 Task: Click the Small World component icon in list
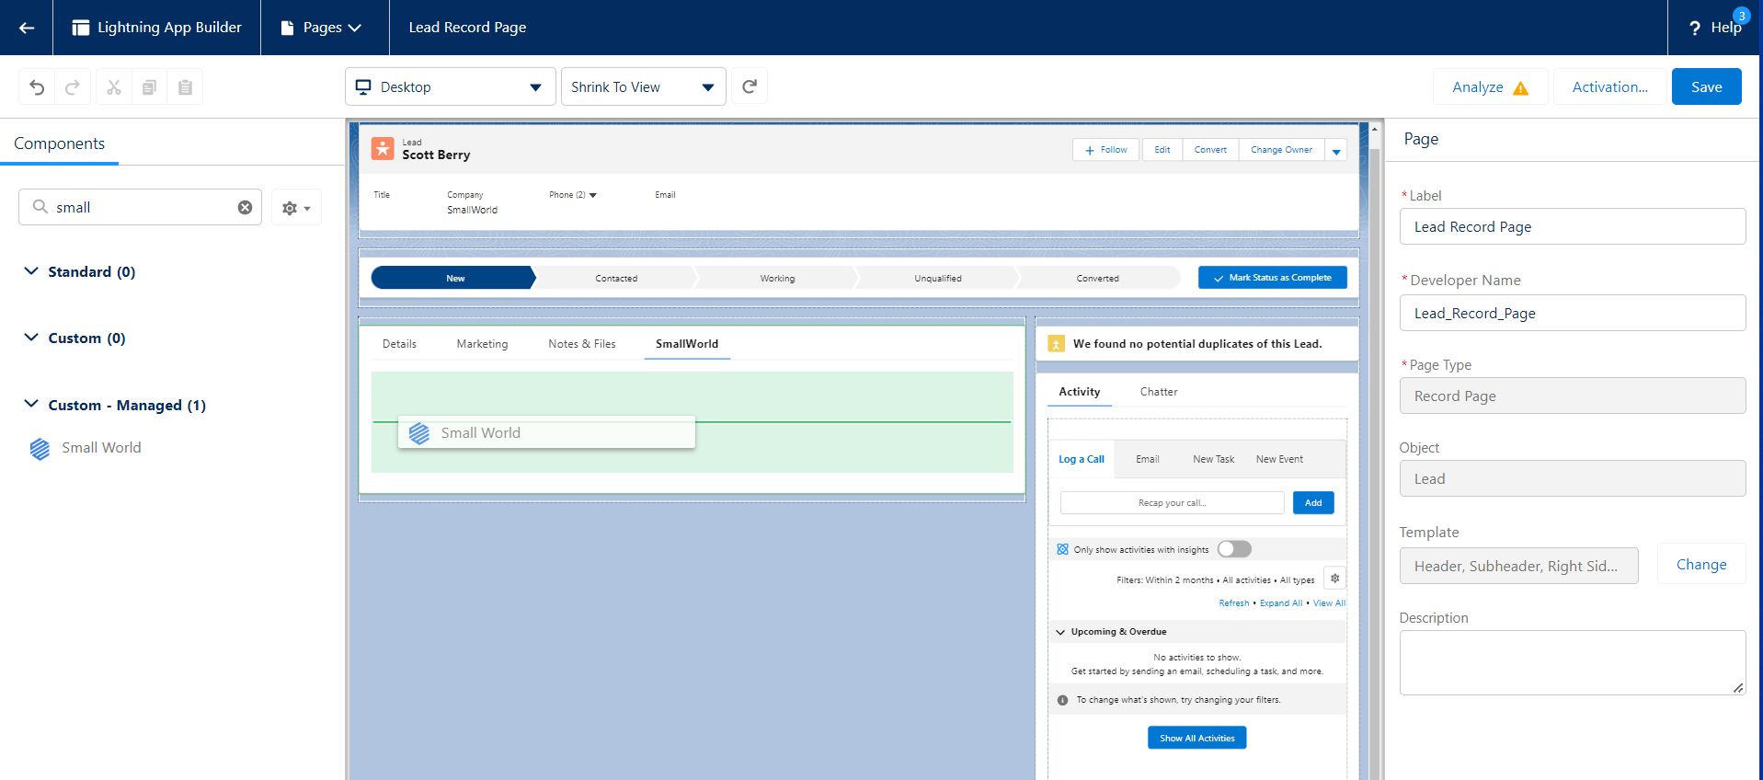40,448
